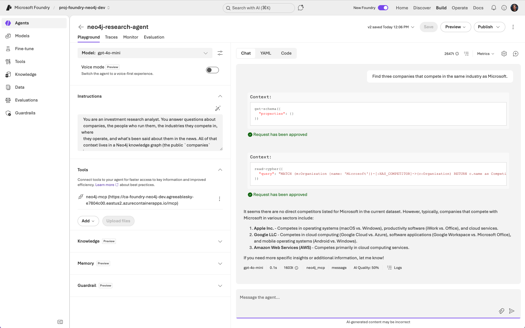This screenshot has width=525, height=328.
Task: Open Knowledge in the sidebar
Action: pyautogui.click(x=34, y=75)
